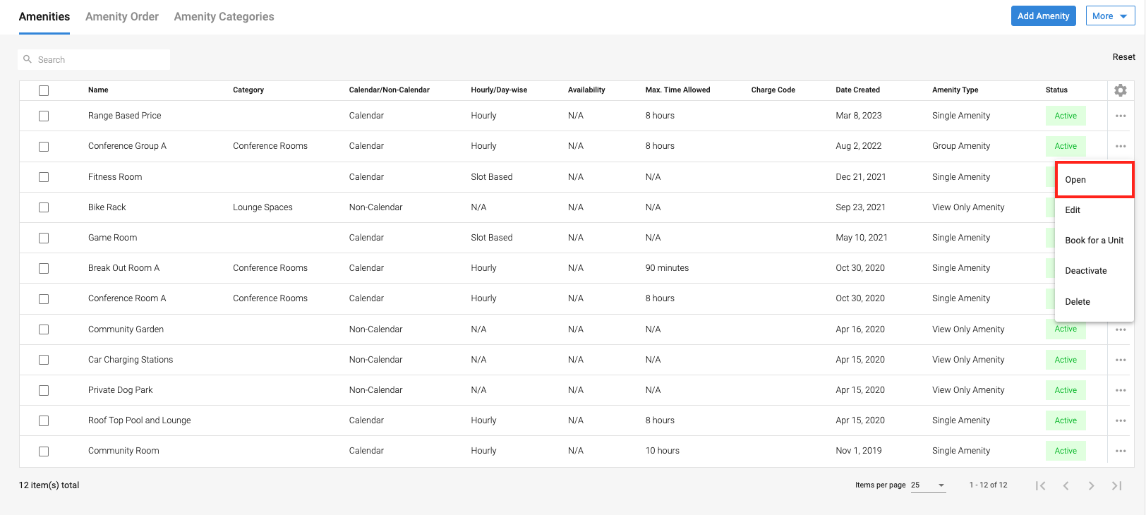Open the three-dot menu for Private Dog Park
The width and height of the screenshot is (1146, 515).
pyautogui.click(x=1121, y=390)
